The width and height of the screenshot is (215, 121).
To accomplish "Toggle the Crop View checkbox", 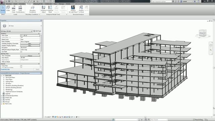I will click(21, 66).
